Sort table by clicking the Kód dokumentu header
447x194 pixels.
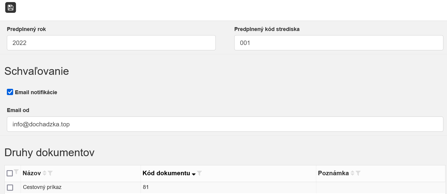pyautogui.click(x=166, y=173)
